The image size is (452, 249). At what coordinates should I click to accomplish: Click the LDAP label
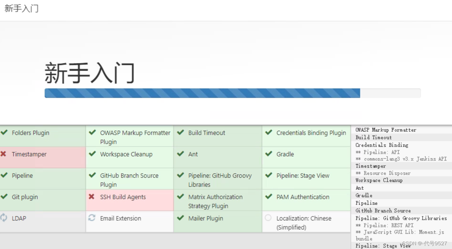click(19, 218)
